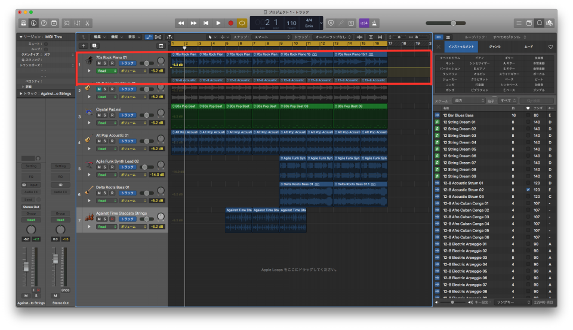573x330 pixels.
Task: Open the Mixer sliders button
Action: coord(77,23)
